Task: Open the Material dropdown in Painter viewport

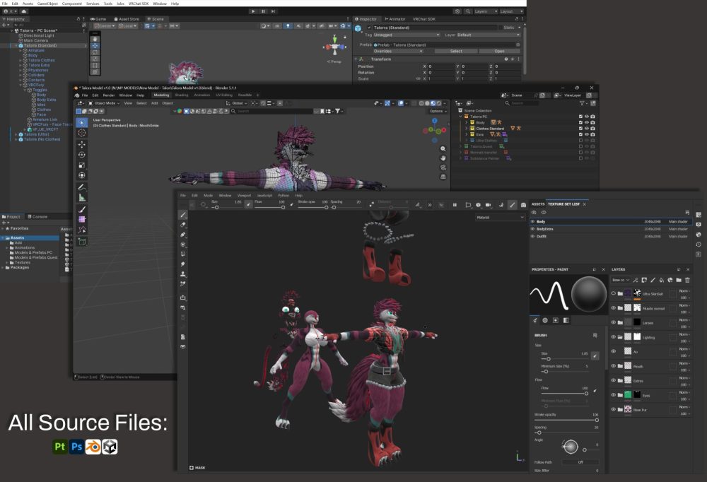Action: (x=500, y=218)
